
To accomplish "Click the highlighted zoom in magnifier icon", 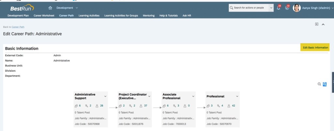I will pyautogui.click(x=325, y=84).
